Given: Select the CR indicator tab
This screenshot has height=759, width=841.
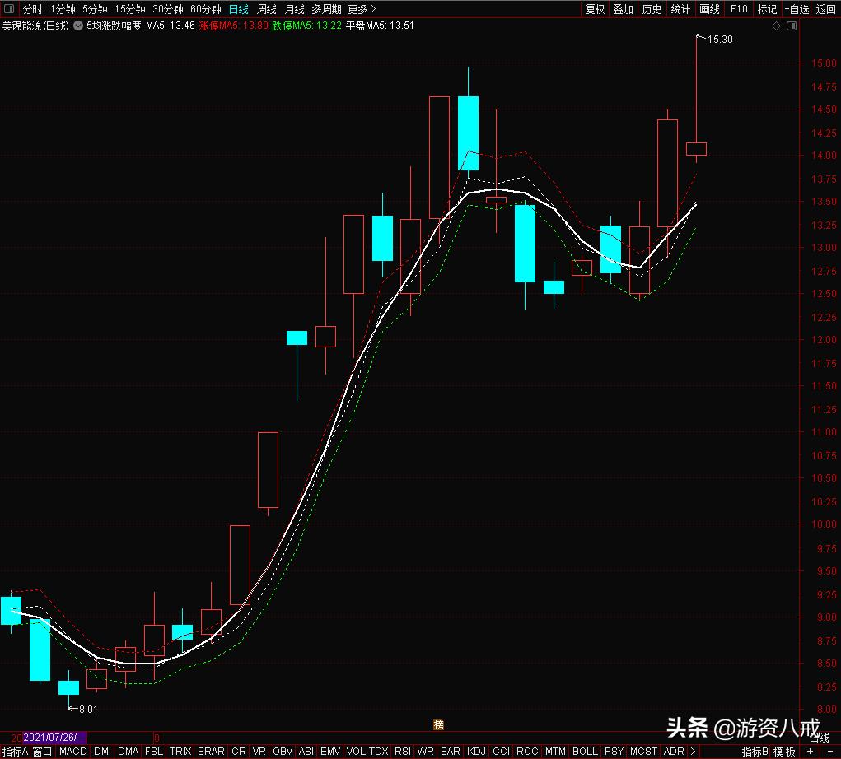Looking at the screenshot, I should pos(239,752).
